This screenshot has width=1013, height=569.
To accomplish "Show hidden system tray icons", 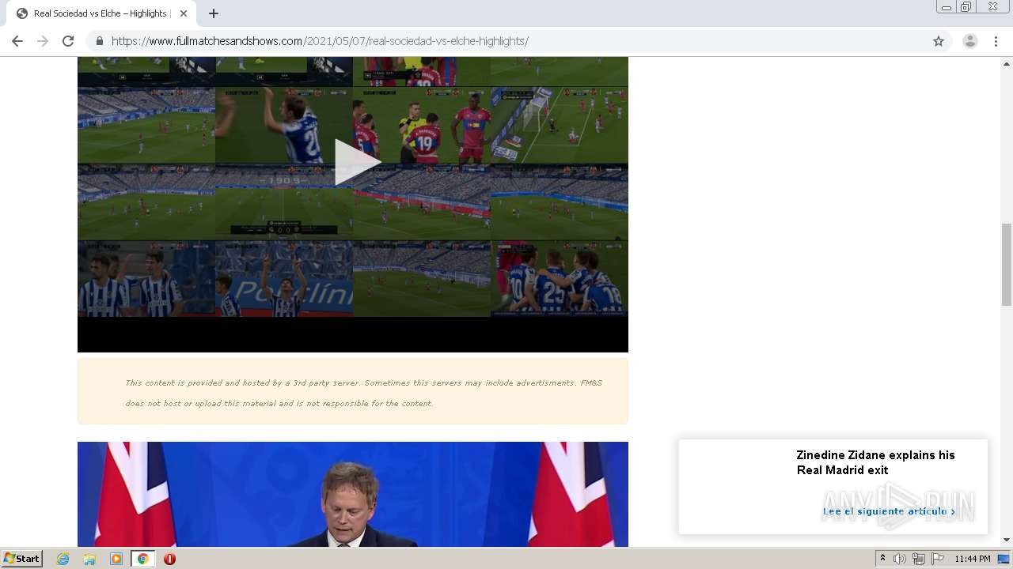I will pos(882,559).
